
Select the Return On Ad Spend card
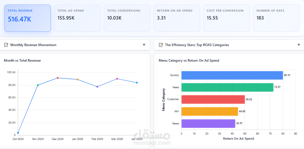click(x=177, y=18)
